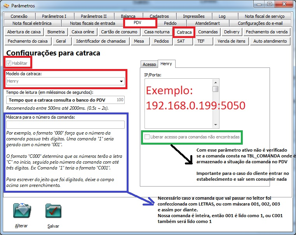The height and width of the screenshot is (235, 296).
Task: Click the 'Recomendado entre 500ms até 2000ms' note
Action: pyautogui.click(x=57, y=108)
